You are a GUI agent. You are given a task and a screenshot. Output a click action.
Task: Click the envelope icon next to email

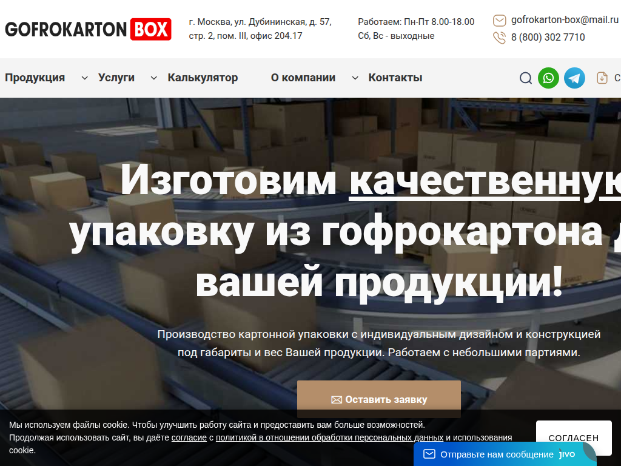(x=498, y=20)
